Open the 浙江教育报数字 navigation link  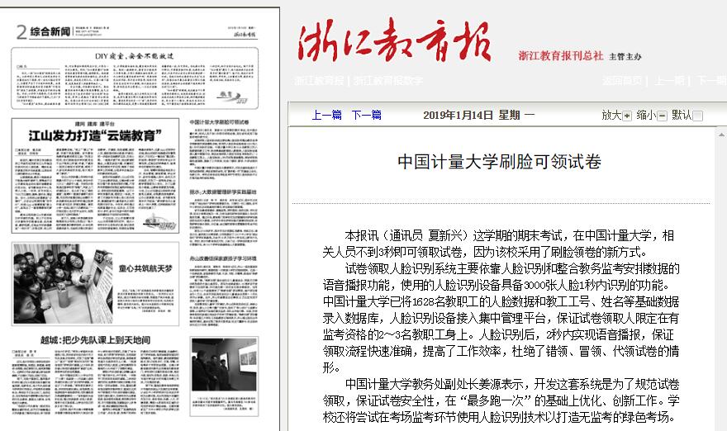click(x=388, y=81)
